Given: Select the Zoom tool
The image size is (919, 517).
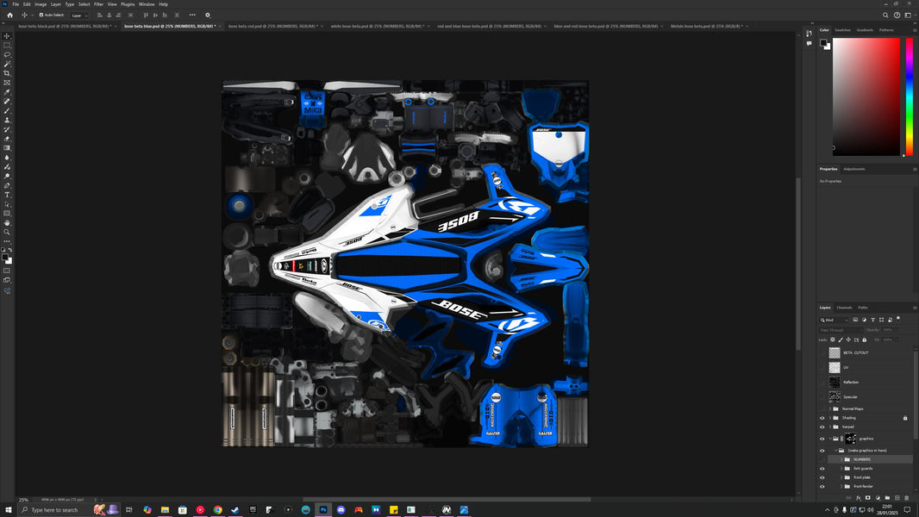Looking at the screenshot, I should pyautogui.click(x=7, y=233).
